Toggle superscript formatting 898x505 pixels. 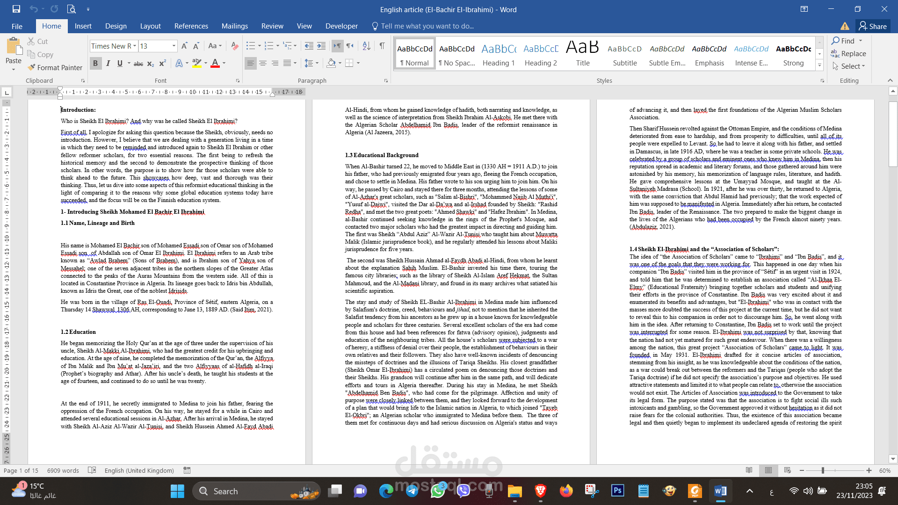[x=163, y=64]
